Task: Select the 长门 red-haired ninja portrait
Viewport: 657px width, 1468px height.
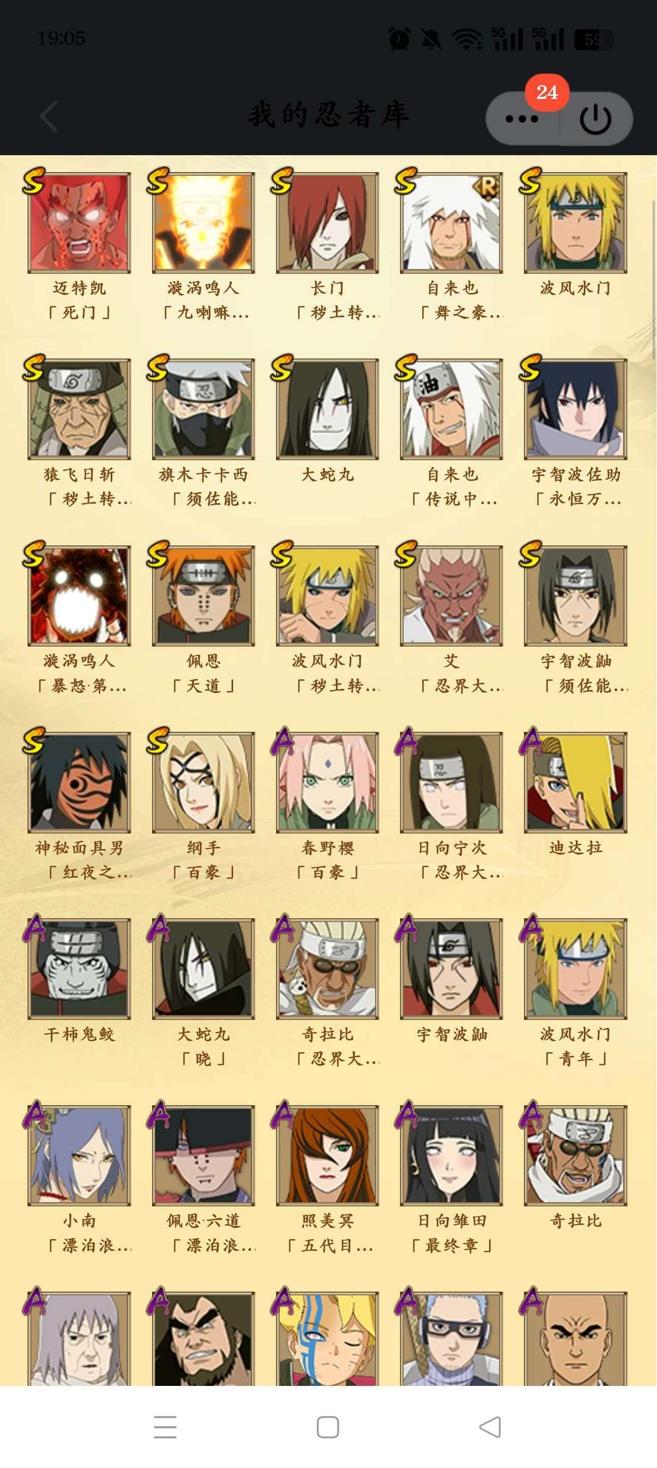Action: point(327,223)
